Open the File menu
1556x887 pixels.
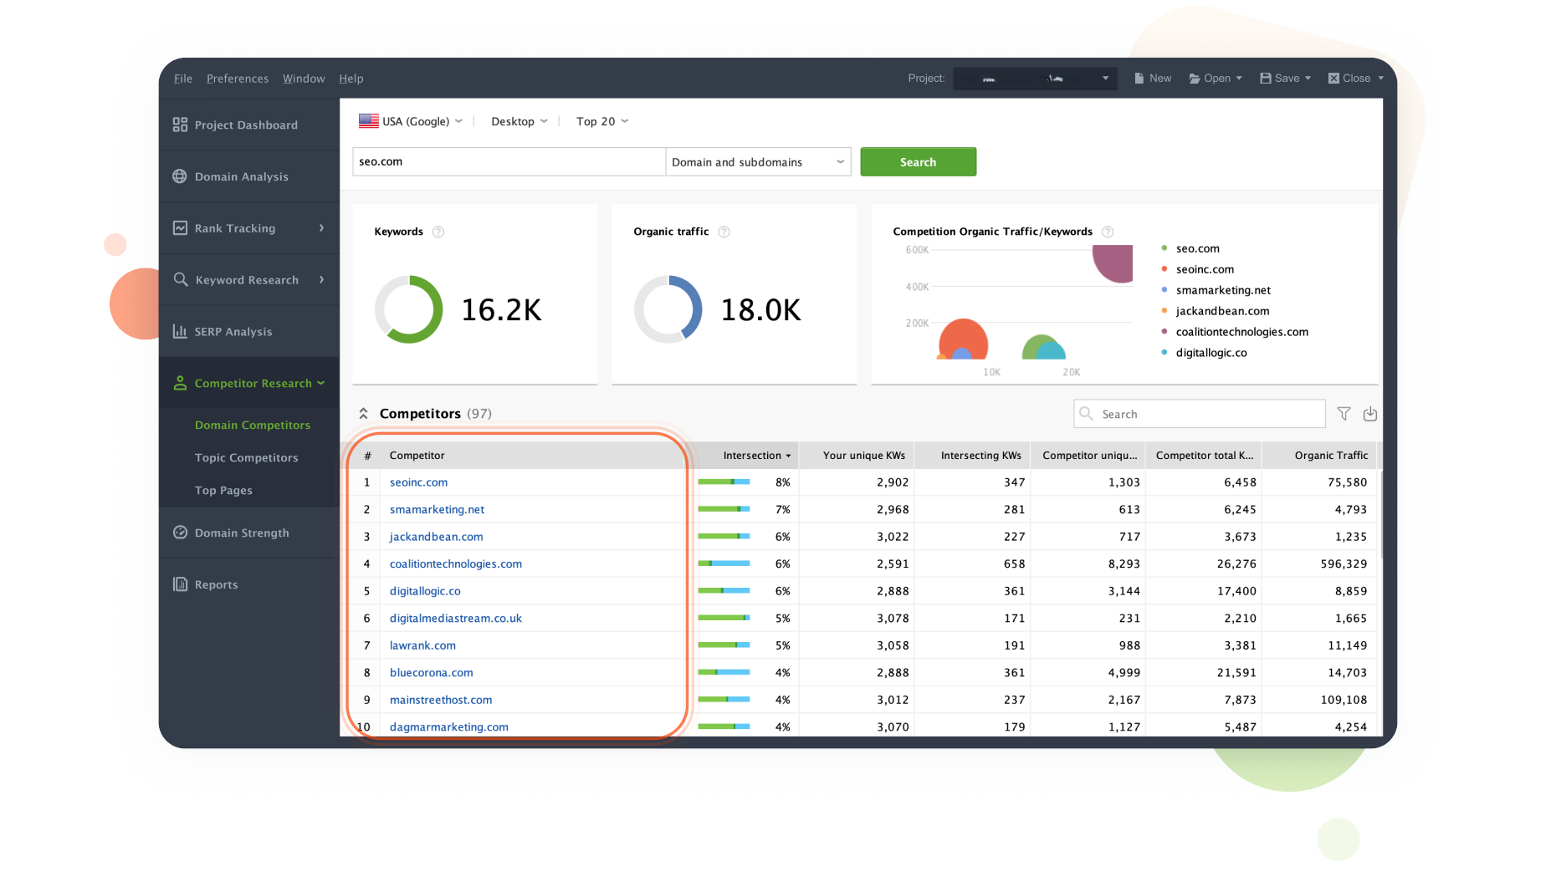point(183,79)
